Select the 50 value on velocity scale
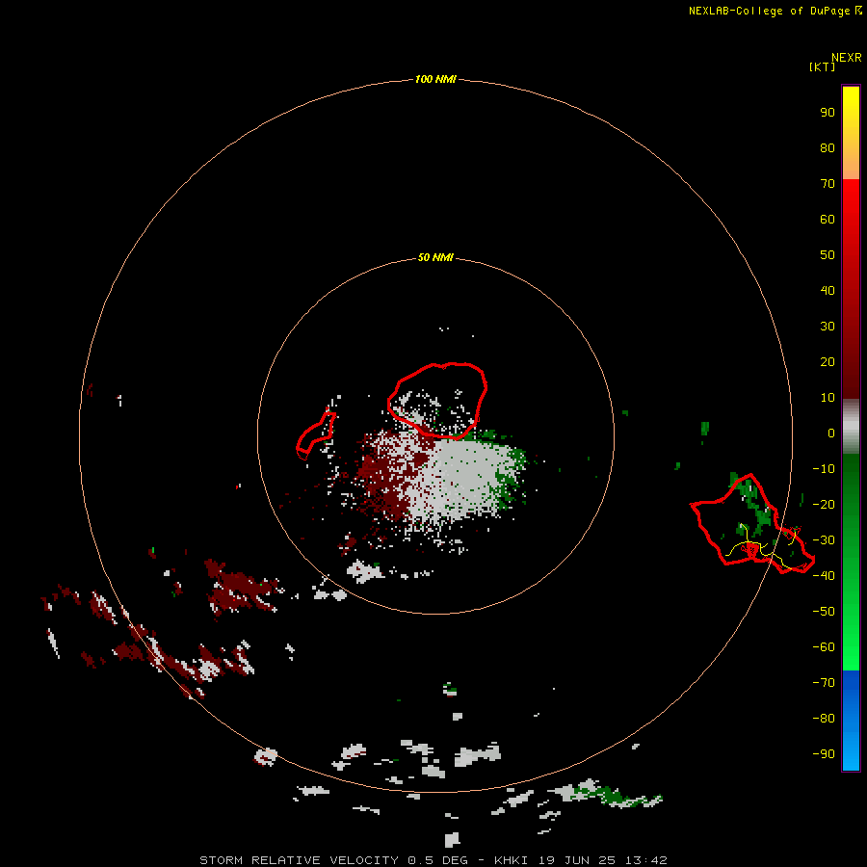The image size is (867, 867). [828, 255]
